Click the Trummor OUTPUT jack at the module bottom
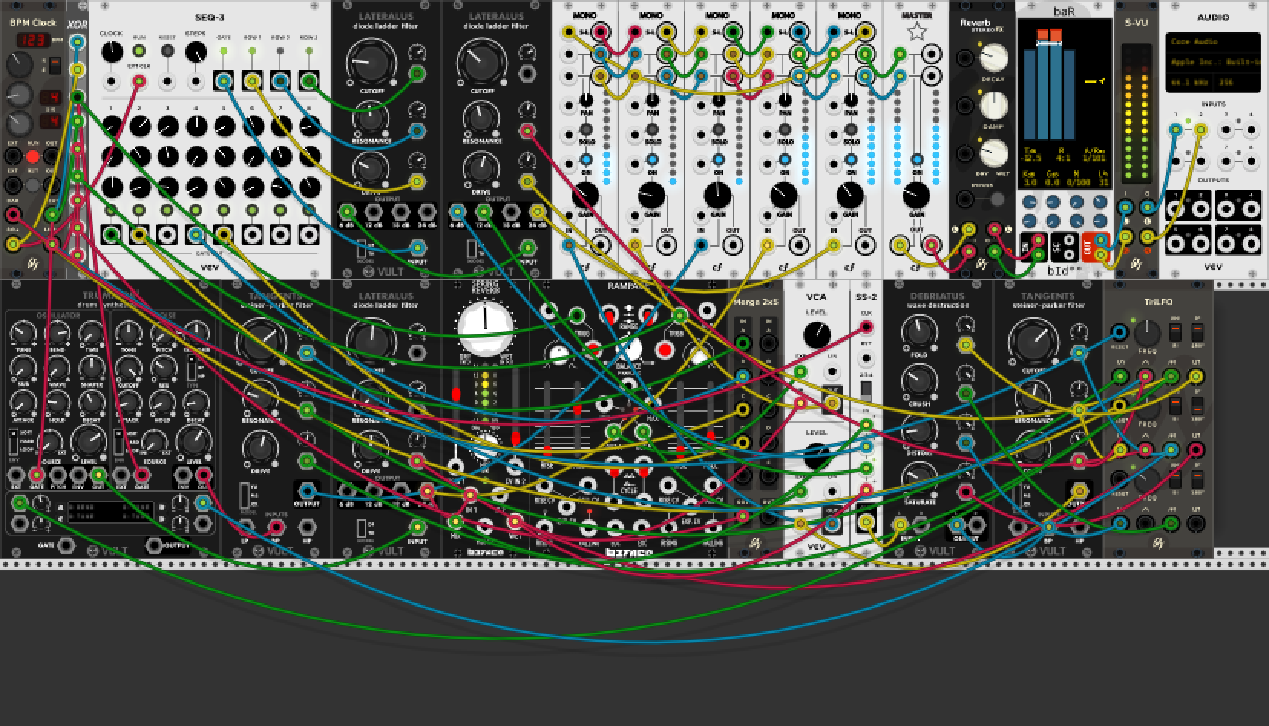1269x726 pixels. click(x=155, y=545)
